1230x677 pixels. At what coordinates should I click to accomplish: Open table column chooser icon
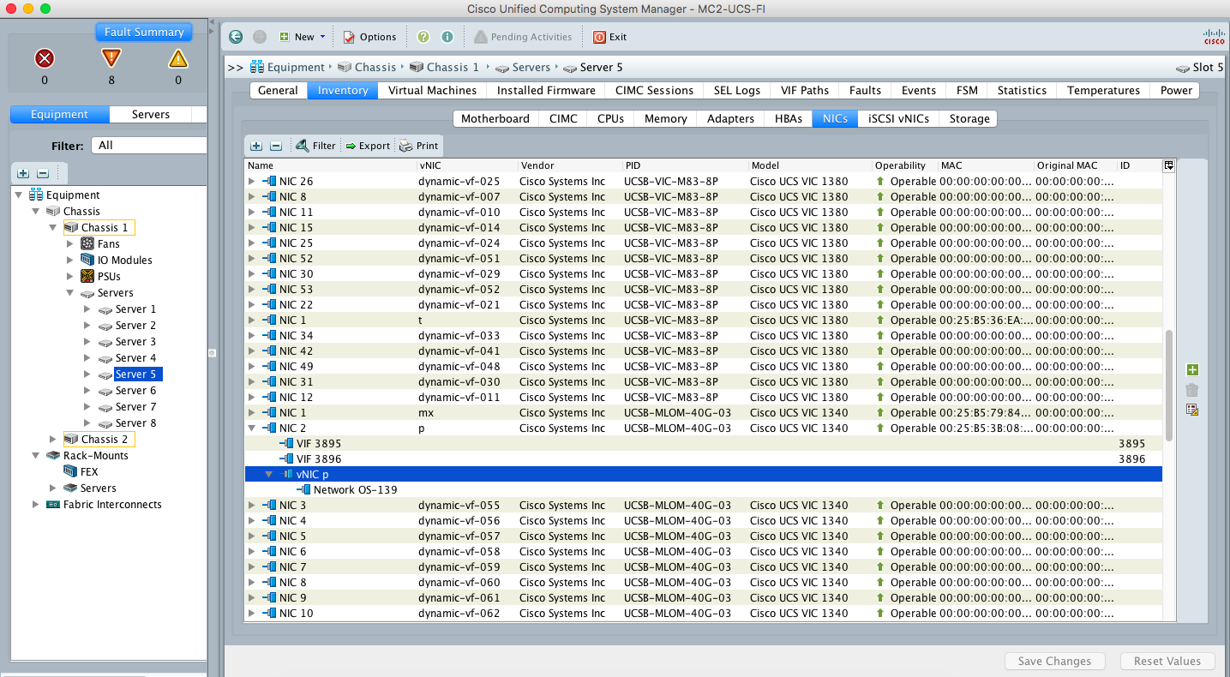click(1168, 165)
